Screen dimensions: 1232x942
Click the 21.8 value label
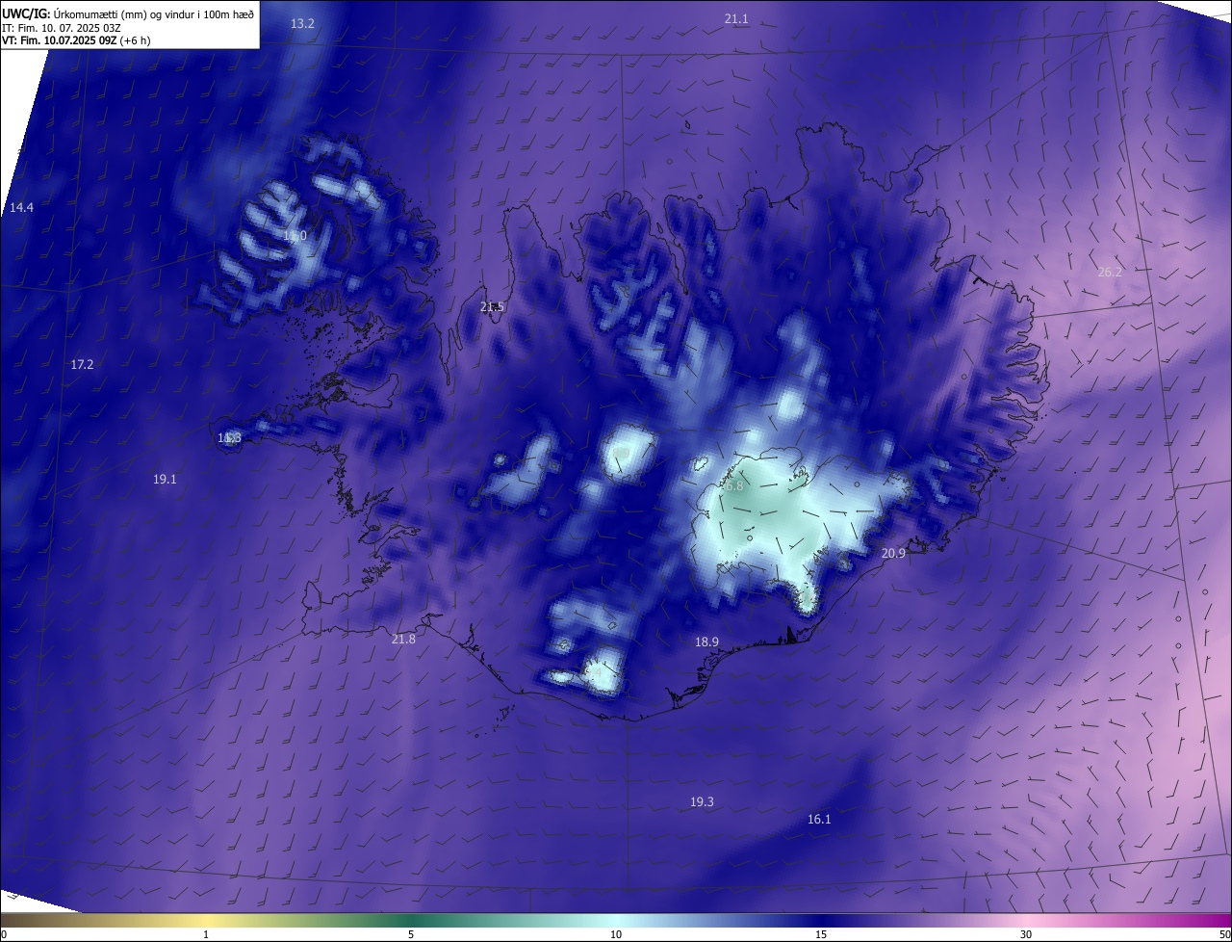click(403, 640)
